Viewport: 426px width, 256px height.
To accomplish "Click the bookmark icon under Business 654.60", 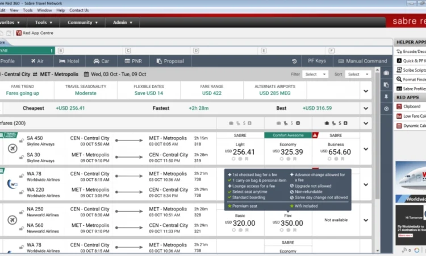I will 343,159.
